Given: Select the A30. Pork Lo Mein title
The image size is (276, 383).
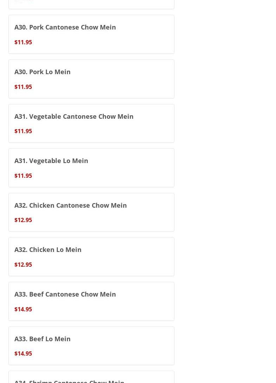Looking at the screenshot, I should click(x=42, y=72).
